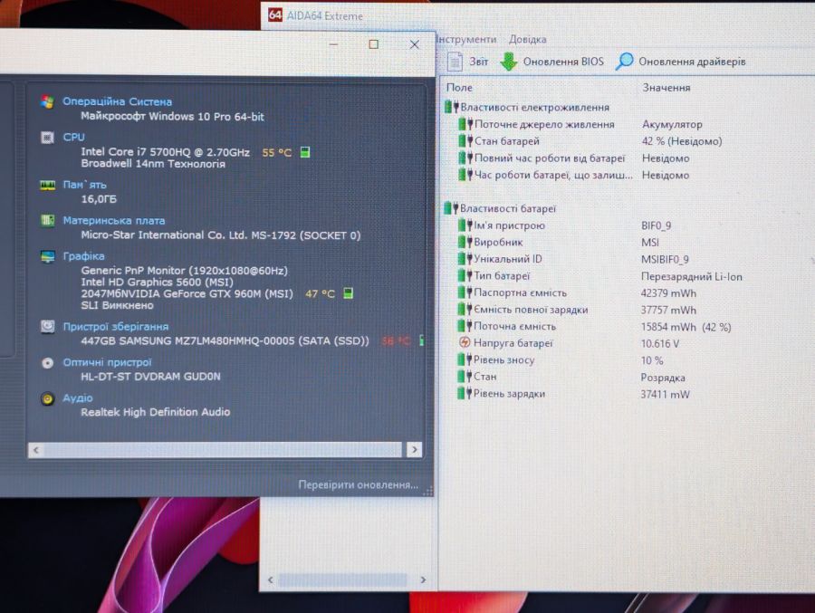Click the Рівень зносу row icon

[x=465, y=359]
